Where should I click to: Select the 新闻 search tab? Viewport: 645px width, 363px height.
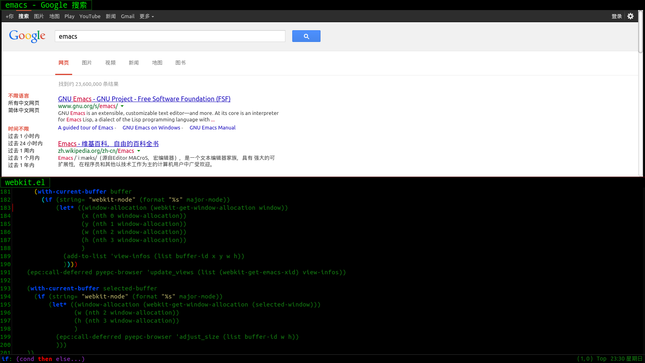pyautogui.click(x=133, y=63)
